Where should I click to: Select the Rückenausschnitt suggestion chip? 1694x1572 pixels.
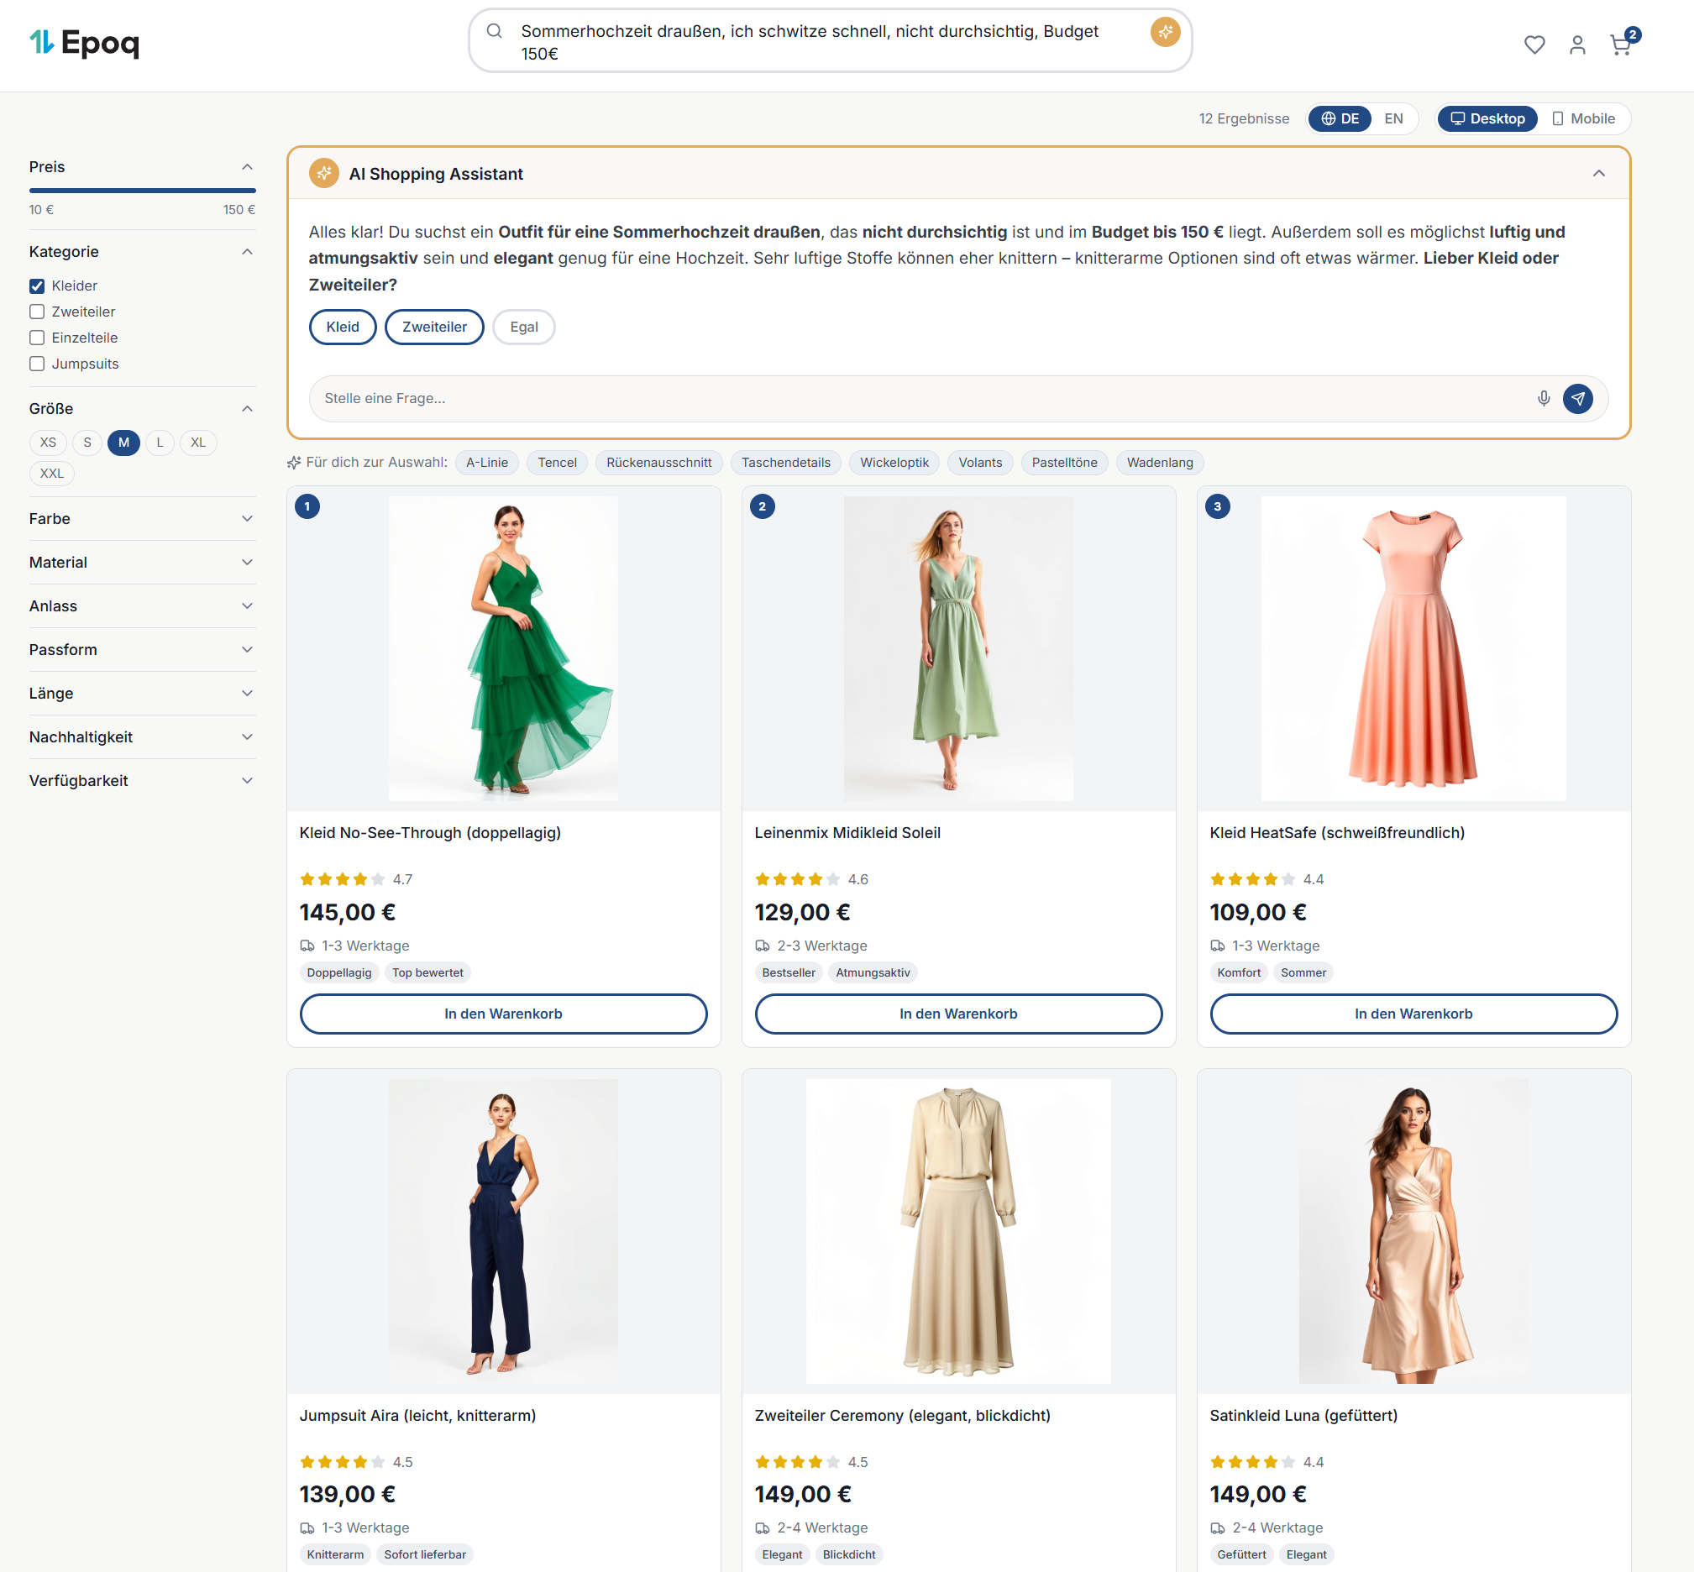pos(658,463)
